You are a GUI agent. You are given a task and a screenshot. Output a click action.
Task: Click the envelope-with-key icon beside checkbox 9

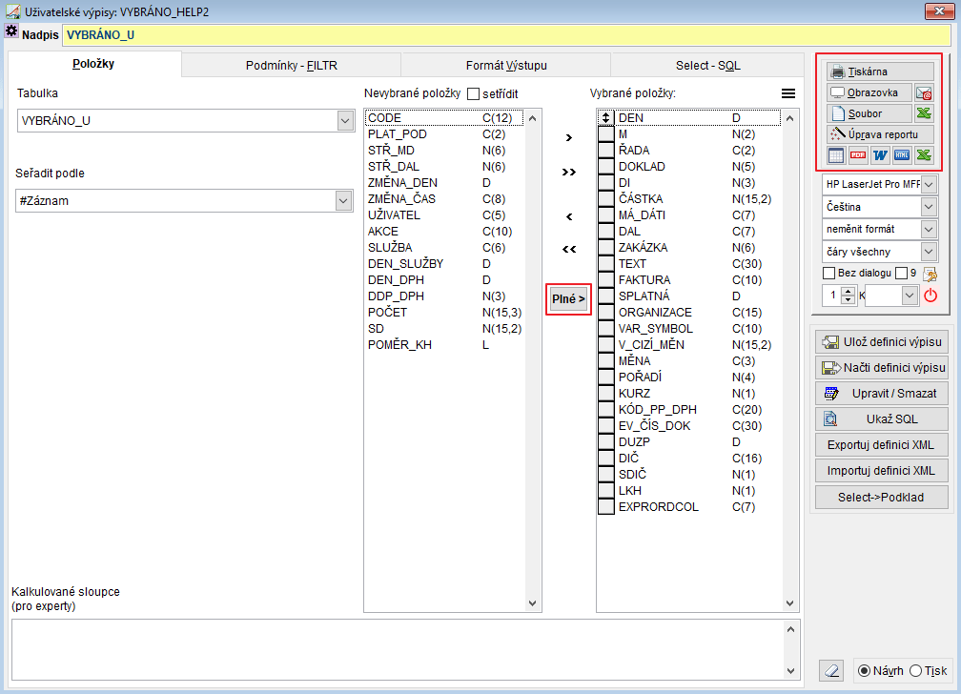click(x=930, y=274)
